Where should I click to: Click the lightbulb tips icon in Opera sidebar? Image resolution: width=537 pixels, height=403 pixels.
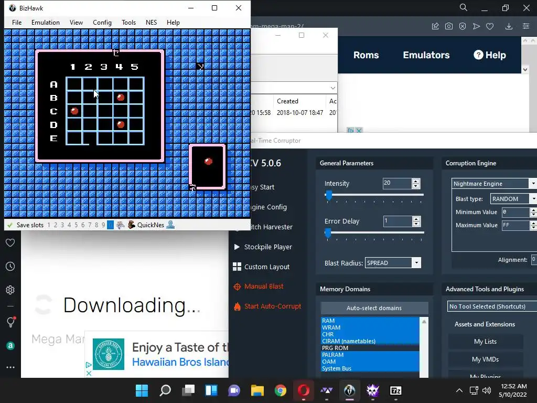tap(10, 322)
